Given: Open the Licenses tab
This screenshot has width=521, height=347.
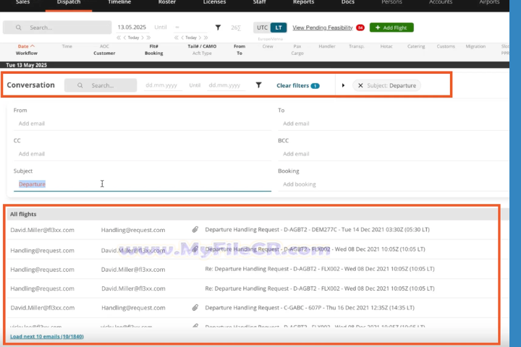Looking at the screenshot, I should coord(214,3).
